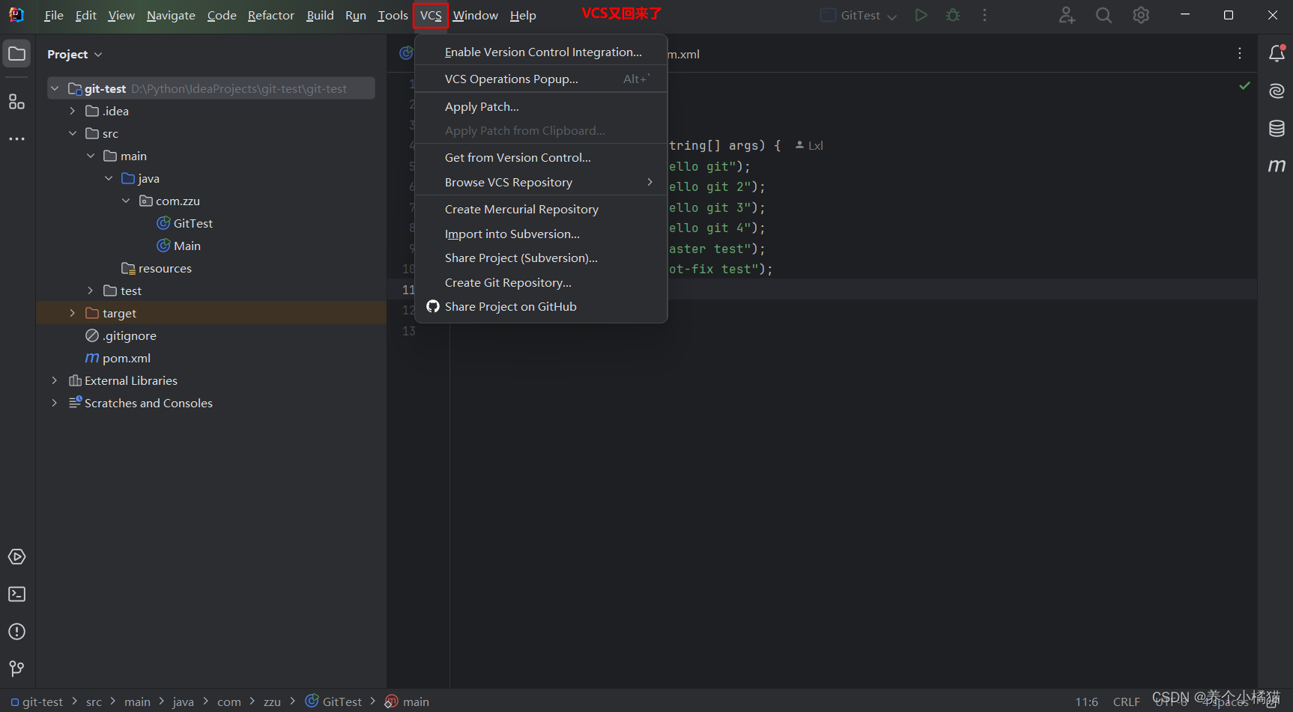Open the Problems tool window
1293x712 pixels.
(x=16, y=632)
